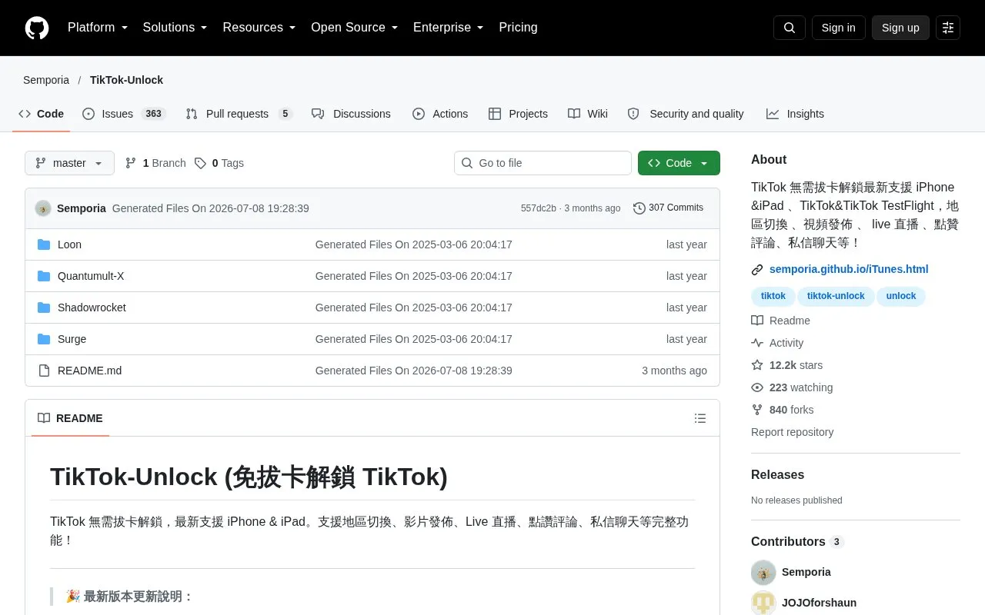
Task: Expand the Resources menu
Action: [259, 28]
